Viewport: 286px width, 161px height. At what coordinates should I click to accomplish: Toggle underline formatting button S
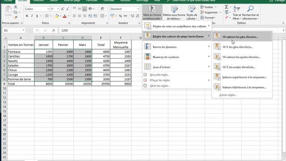pyautogui.click(x=37, y=16)
